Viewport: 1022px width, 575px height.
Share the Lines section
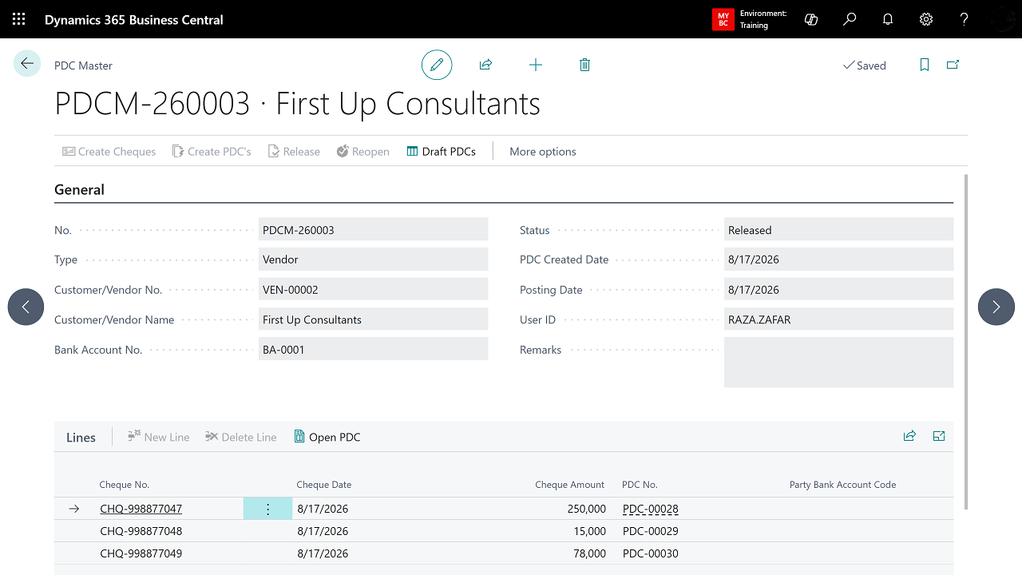[909, 436]
